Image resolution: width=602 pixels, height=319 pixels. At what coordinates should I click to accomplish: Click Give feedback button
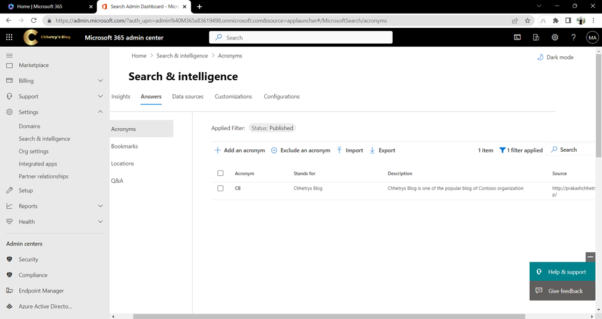pos(562,291)
